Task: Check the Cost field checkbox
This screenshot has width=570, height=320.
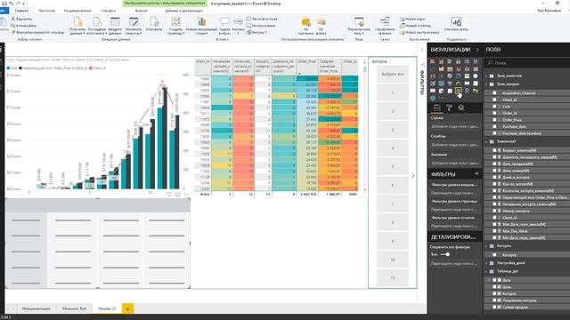Action: [494, 107]
